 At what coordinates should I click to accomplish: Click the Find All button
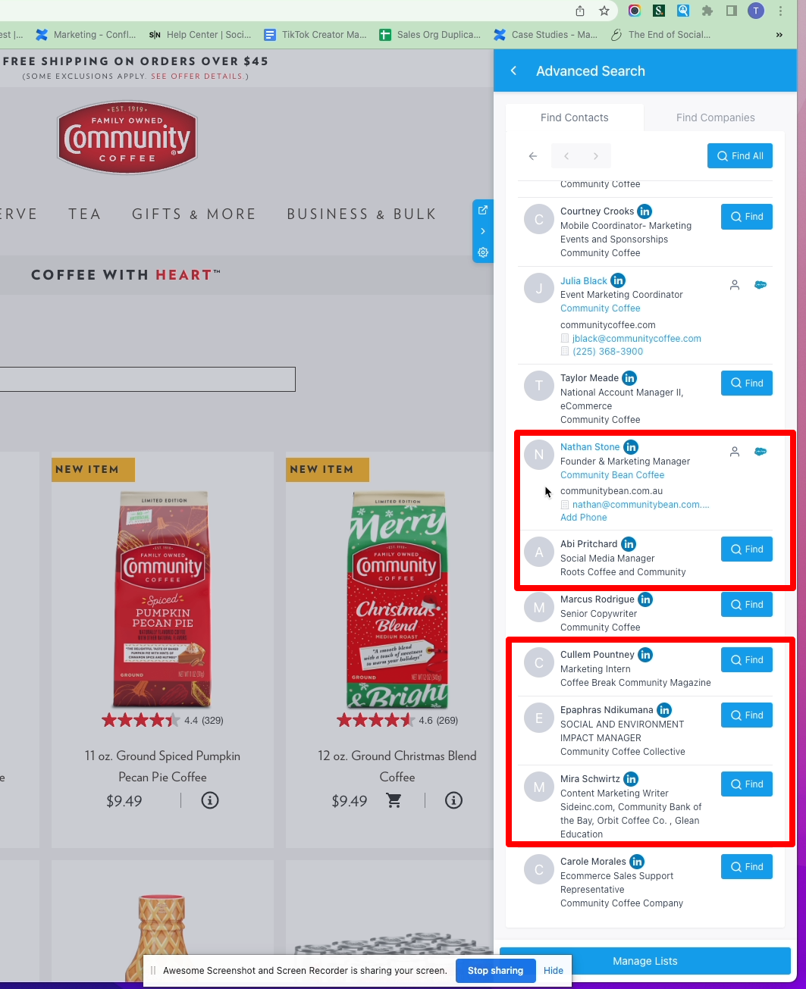tap(740, 156)
